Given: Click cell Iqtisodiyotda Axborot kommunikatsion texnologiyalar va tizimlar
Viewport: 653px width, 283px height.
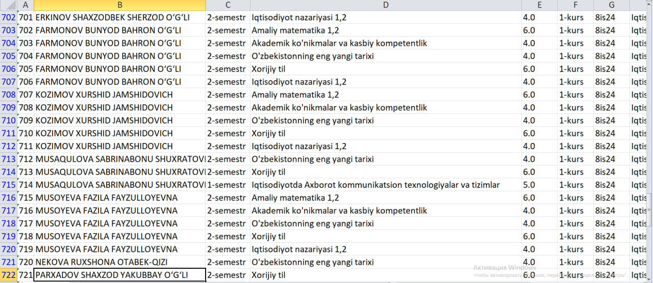Looking at the screenshot, I should click(x=386, y=185).
